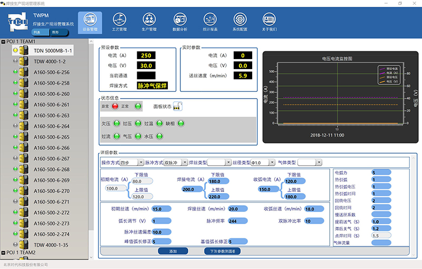The image size is (422, 269).
Task: Click the red 异常 status indicator
Action: coord(115,107)
